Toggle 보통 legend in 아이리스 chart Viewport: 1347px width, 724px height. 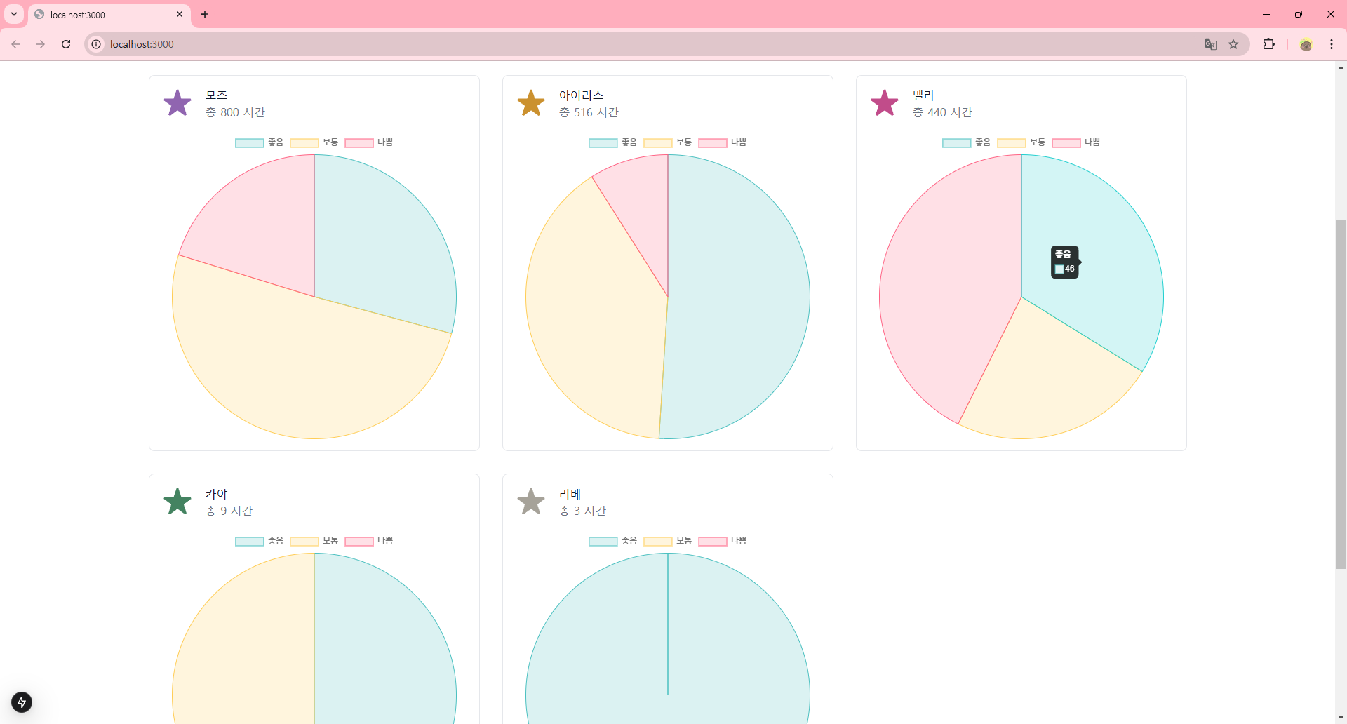click(x=667, y=142)
